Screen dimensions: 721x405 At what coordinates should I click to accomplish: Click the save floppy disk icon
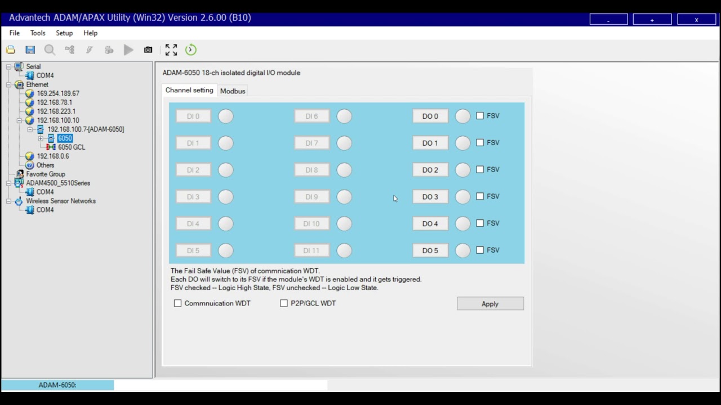[x=30, y=50]
